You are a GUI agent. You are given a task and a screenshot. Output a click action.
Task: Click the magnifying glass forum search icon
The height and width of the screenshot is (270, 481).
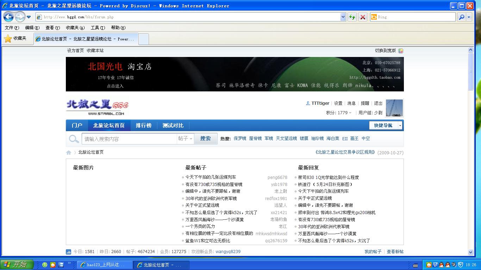(x=74, y=139)
